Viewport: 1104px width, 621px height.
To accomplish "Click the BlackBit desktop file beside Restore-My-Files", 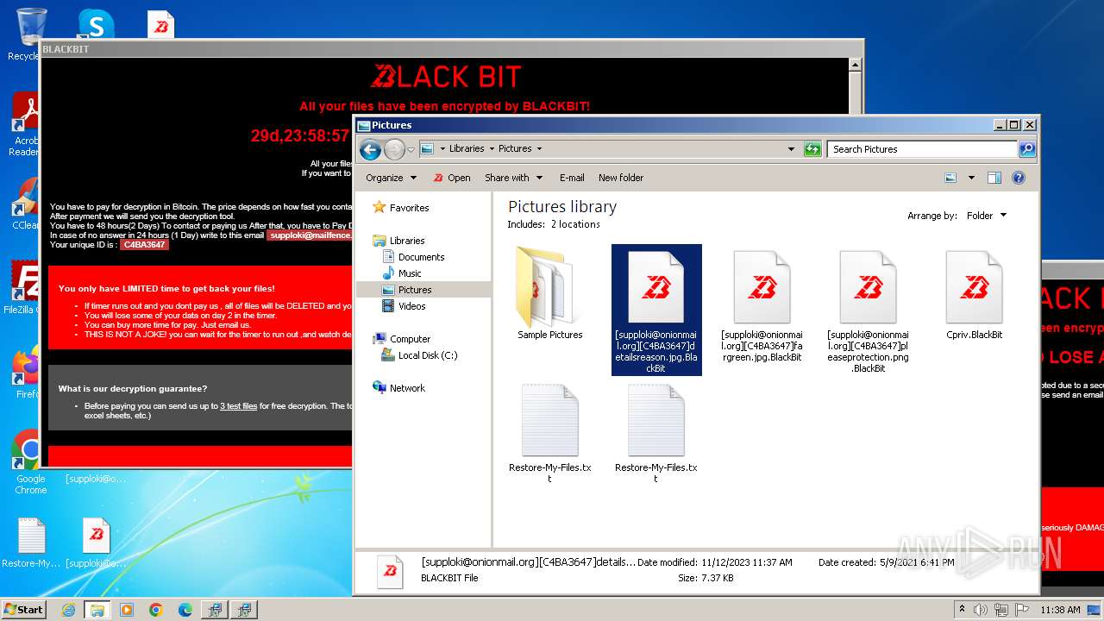I will [x=96, y=543].
